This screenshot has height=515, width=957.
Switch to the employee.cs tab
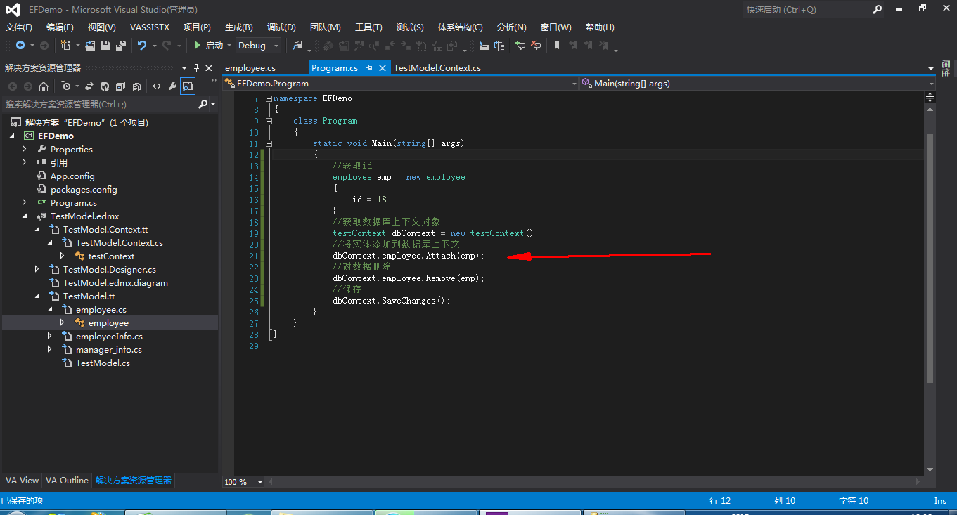click(250, 68)
